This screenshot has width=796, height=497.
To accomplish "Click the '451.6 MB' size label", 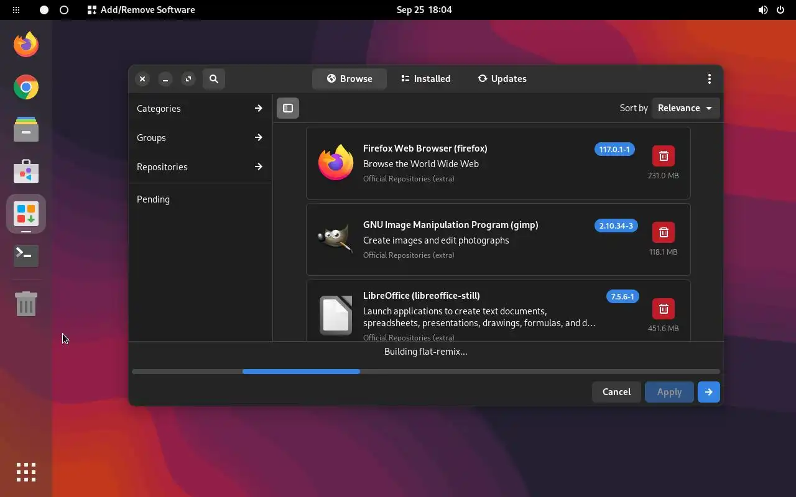I will pos(664,329).
